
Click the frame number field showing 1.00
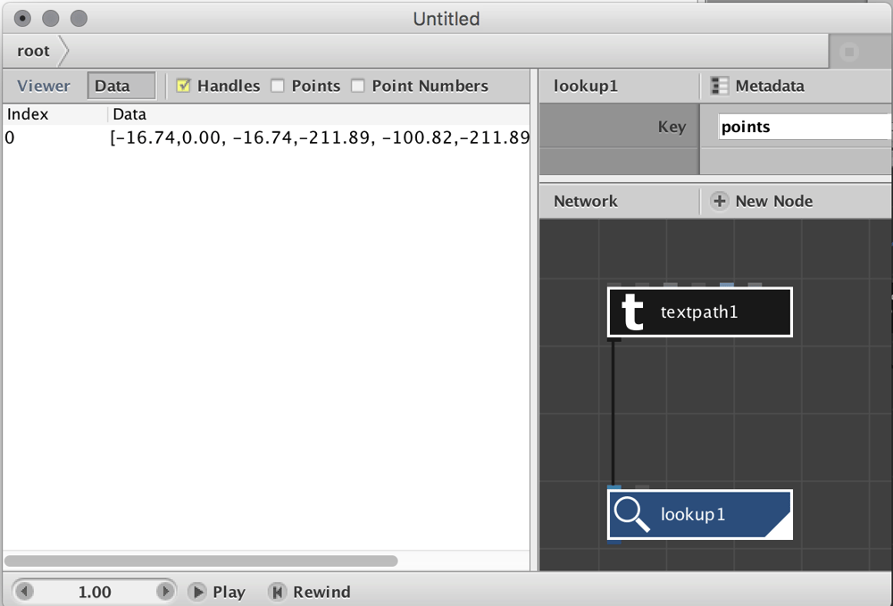(x=95, y=592)
